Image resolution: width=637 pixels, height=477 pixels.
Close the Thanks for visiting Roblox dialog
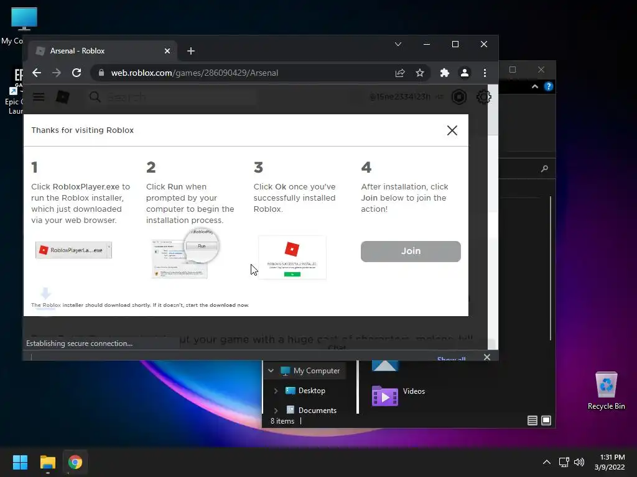[x=452, y=130]
